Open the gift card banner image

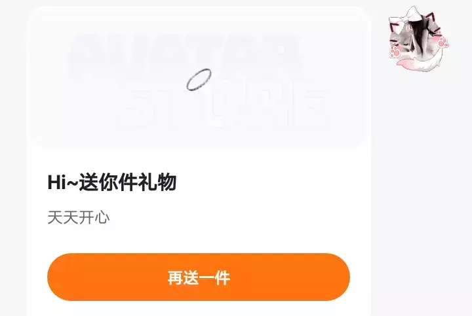tap(199, 77)
